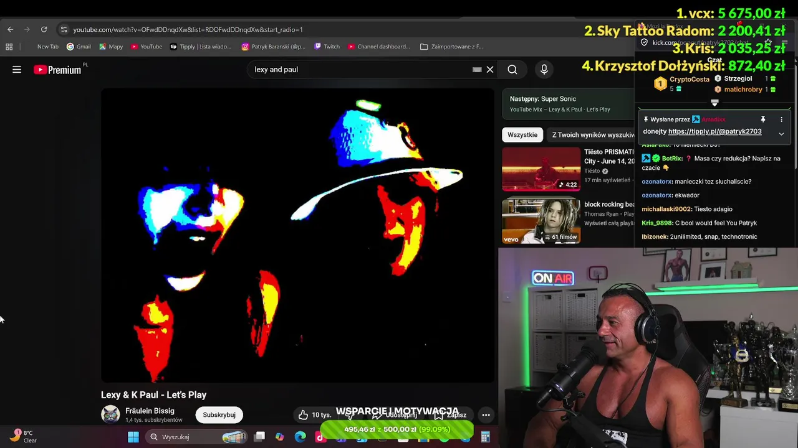
Task: Open the Tiësto PRISMATIC video thumbnail
Action: point(541,169)
